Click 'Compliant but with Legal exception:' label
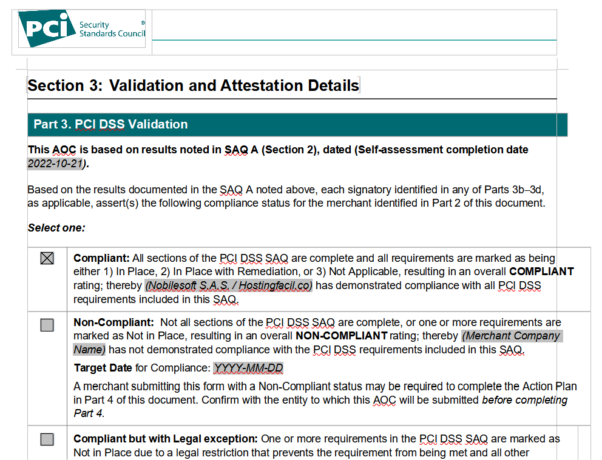The image size is (602, 460). point(166,439)
